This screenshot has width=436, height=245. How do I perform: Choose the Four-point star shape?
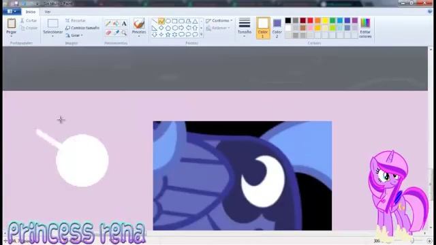coord(161,35)
